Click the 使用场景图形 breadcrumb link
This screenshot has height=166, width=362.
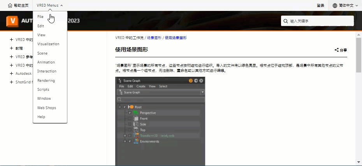176,38
